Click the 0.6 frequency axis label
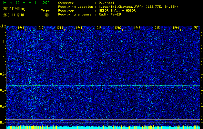The height and width of the screenshot is (129, 203). (x=3, y=123)
